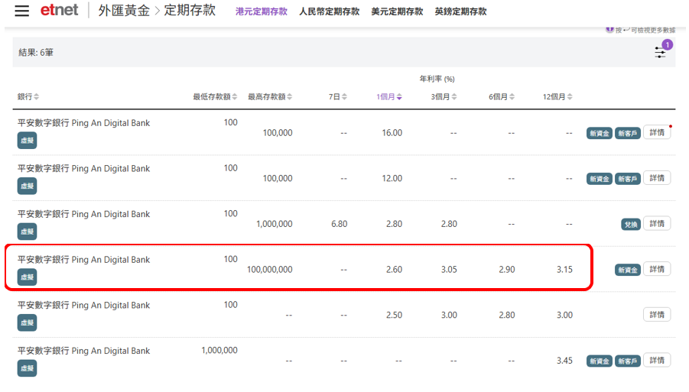
Task: Switch to 美元定期存款 tab
Action: (x=397, y=11)
